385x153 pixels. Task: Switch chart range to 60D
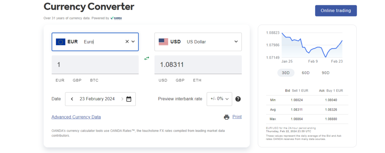point(306,73)
